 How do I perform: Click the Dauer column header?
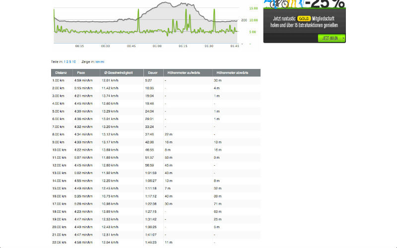[x=153, y=72]
